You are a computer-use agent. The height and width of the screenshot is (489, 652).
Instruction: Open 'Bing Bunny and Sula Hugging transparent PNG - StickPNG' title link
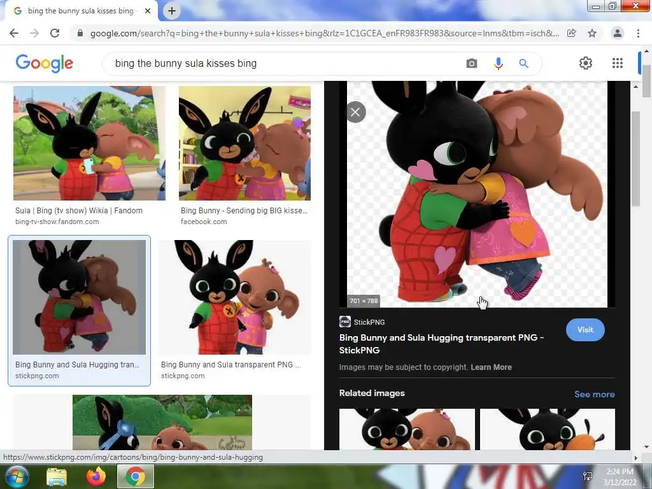click(441, 344)
